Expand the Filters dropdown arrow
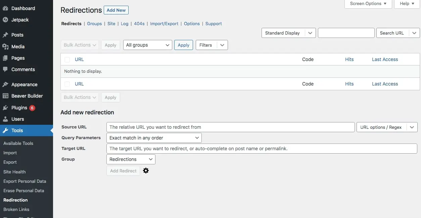Image resolution: width=421 pixels, height=218 pixels. (x=222, y=45)
